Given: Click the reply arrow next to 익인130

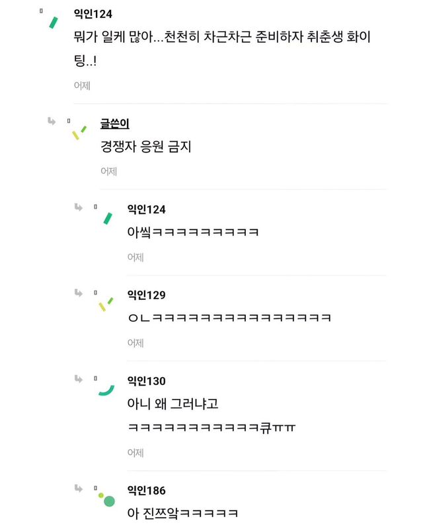Looking at the screenshot, I should click(x=79, y=378).
